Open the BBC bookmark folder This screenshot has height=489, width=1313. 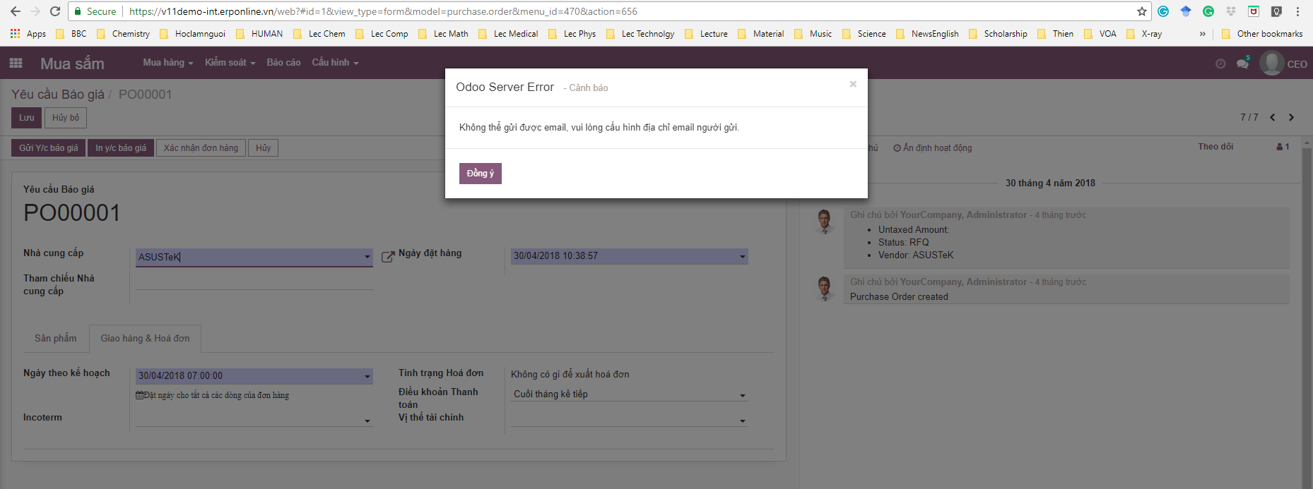71,34
